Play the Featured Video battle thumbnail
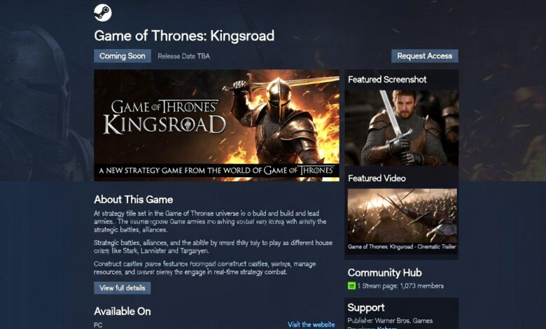546x329 pixels. pos(402,216)
